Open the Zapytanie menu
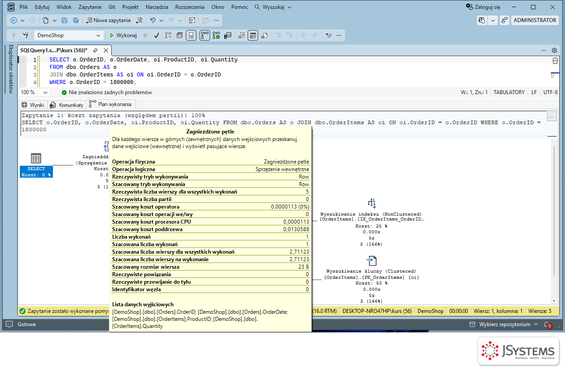Viewport: 565px width, 369px height. pos(90,7)
